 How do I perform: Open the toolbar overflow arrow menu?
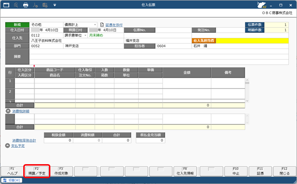click(x=55, y=5)
